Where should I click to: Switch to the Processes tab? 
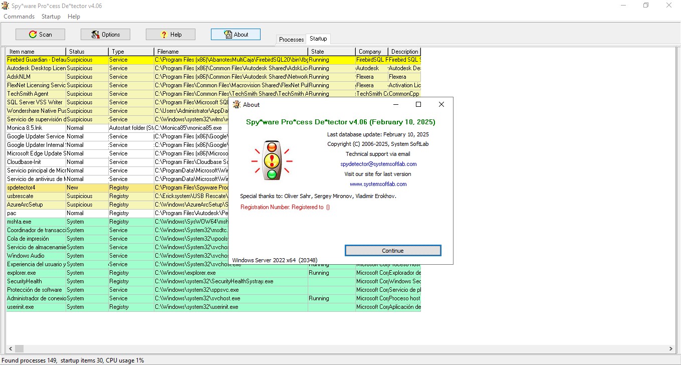[x=291, y=39]
